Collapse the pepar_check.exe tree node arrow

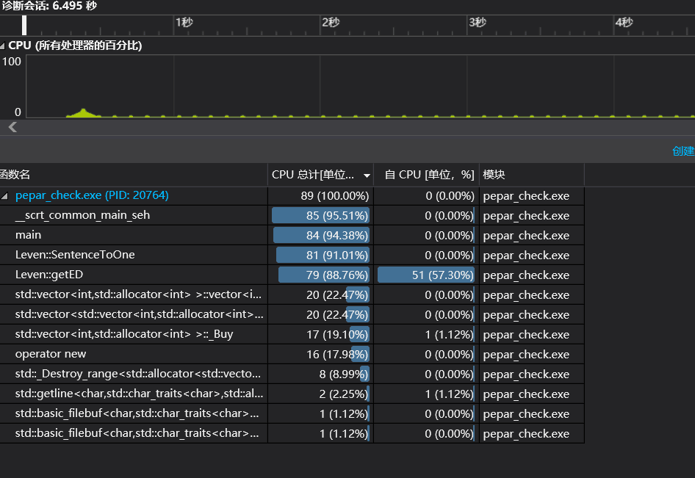point(6,196)
